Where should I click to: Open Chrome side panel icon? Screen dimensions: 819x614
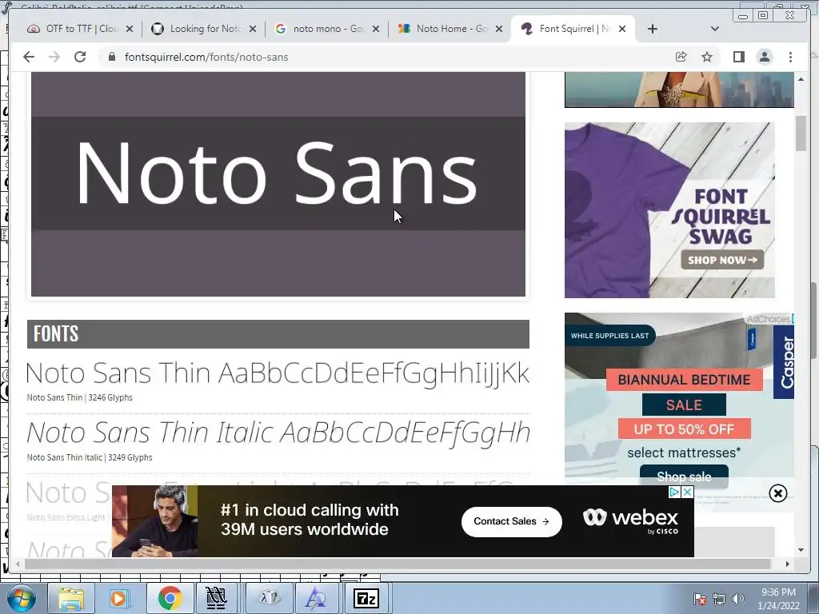point(738,57)
